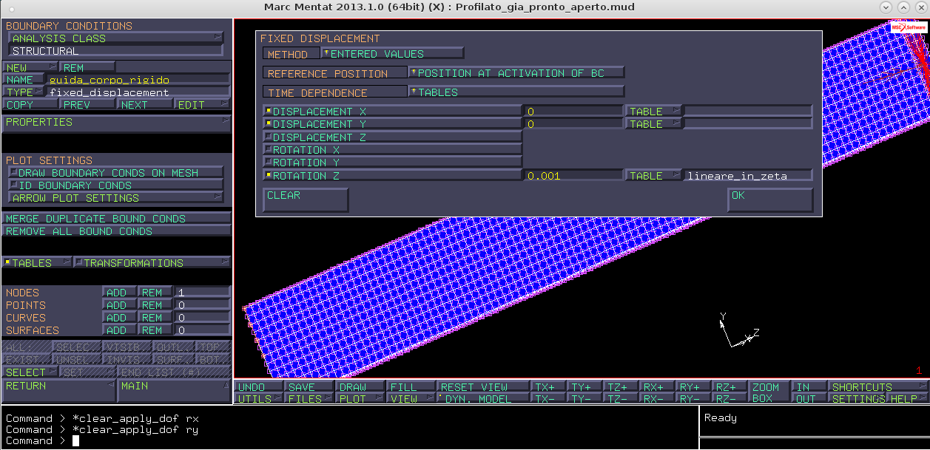Viewport: 930px width, 450px height.
Task: Confirm the fixed displacement dialog with OK
Action: tap(770, 200)
